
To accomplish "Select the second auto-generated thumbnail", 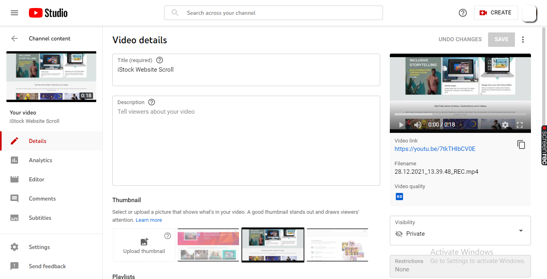I will 273,245.
